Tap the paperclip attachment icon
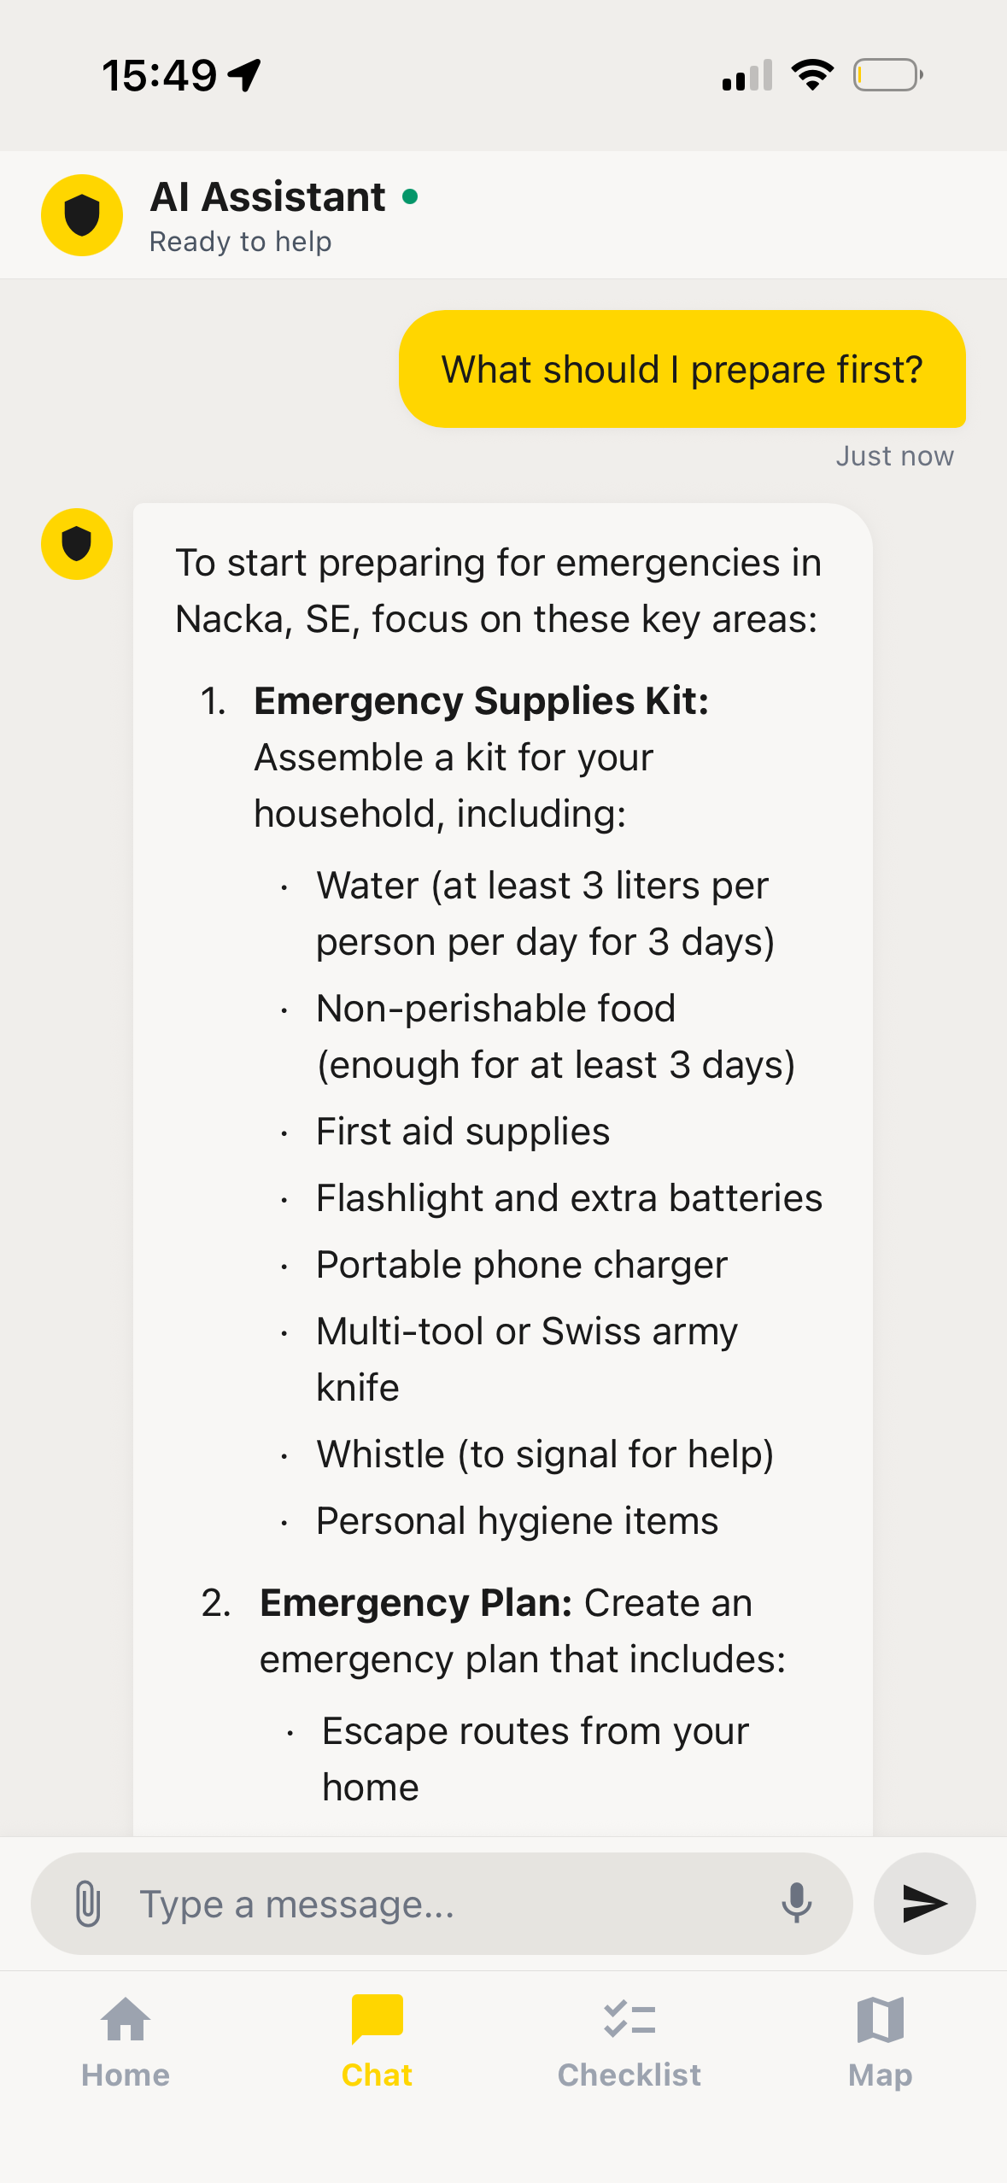This screenshot has height=2183, width=1007. pos(88,1903)
